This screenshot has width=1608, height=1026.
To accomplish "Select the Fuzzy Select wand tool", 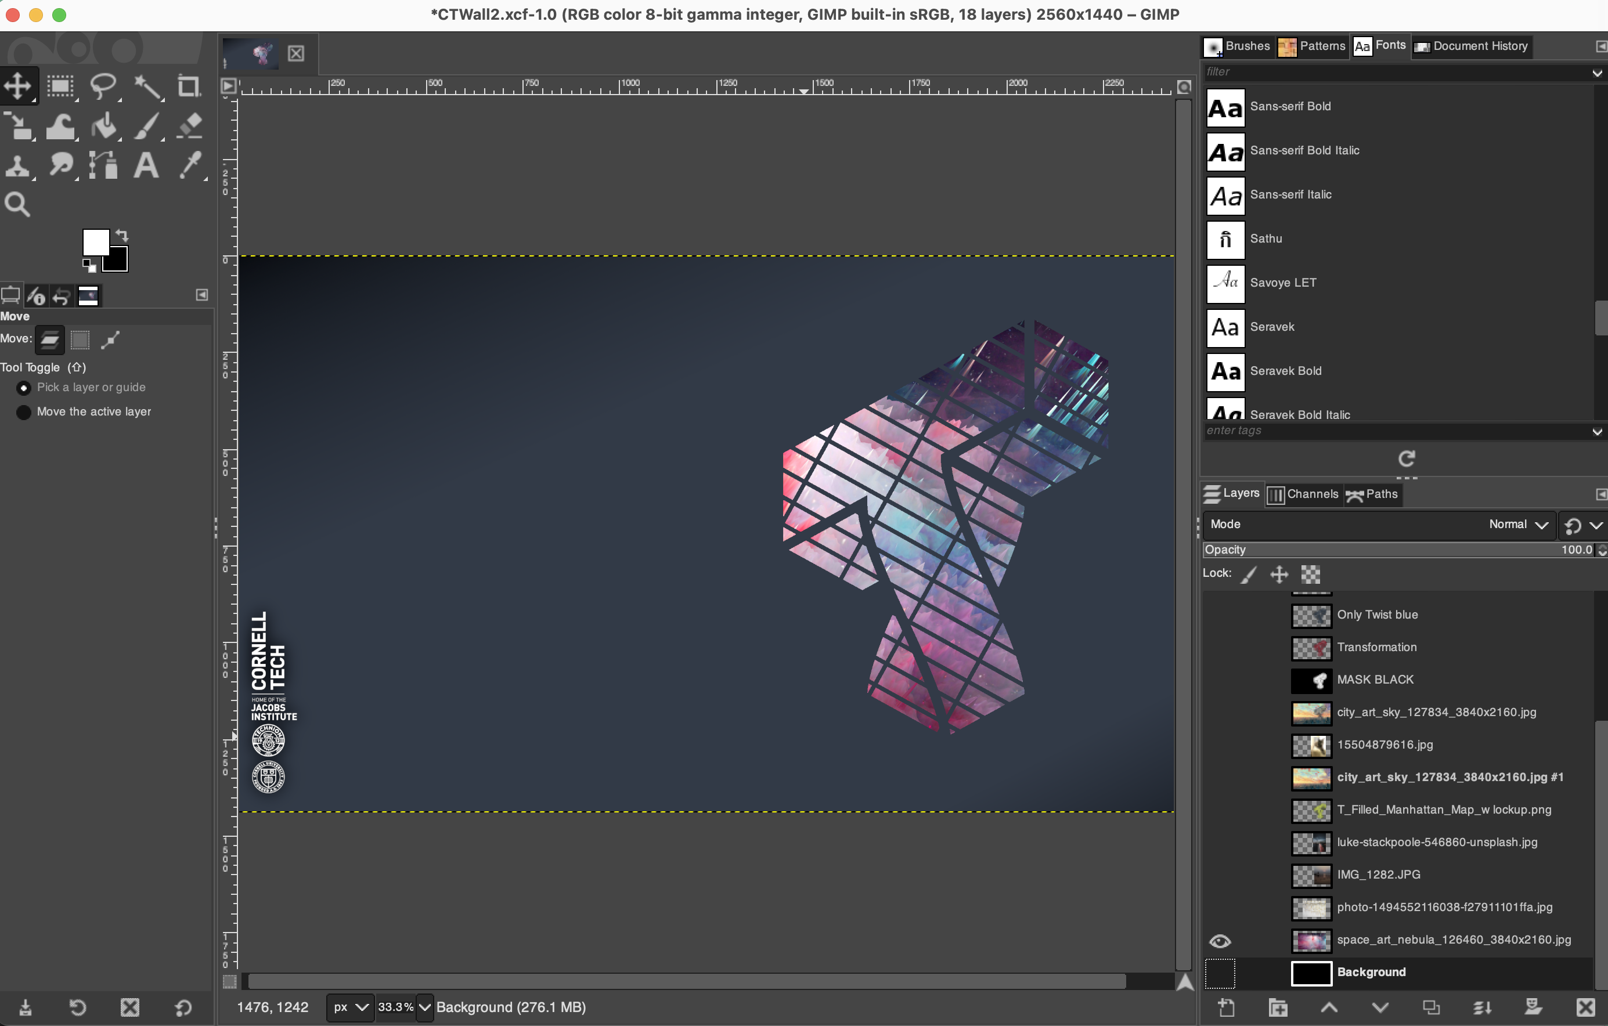I will (146, 87).
